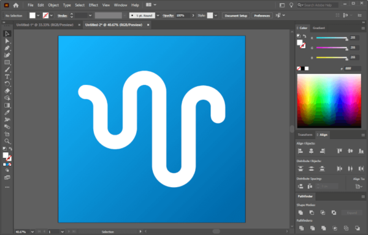Click the red (R) color slider
This screenshot has width=368, height=235.
tap(332, 38)
